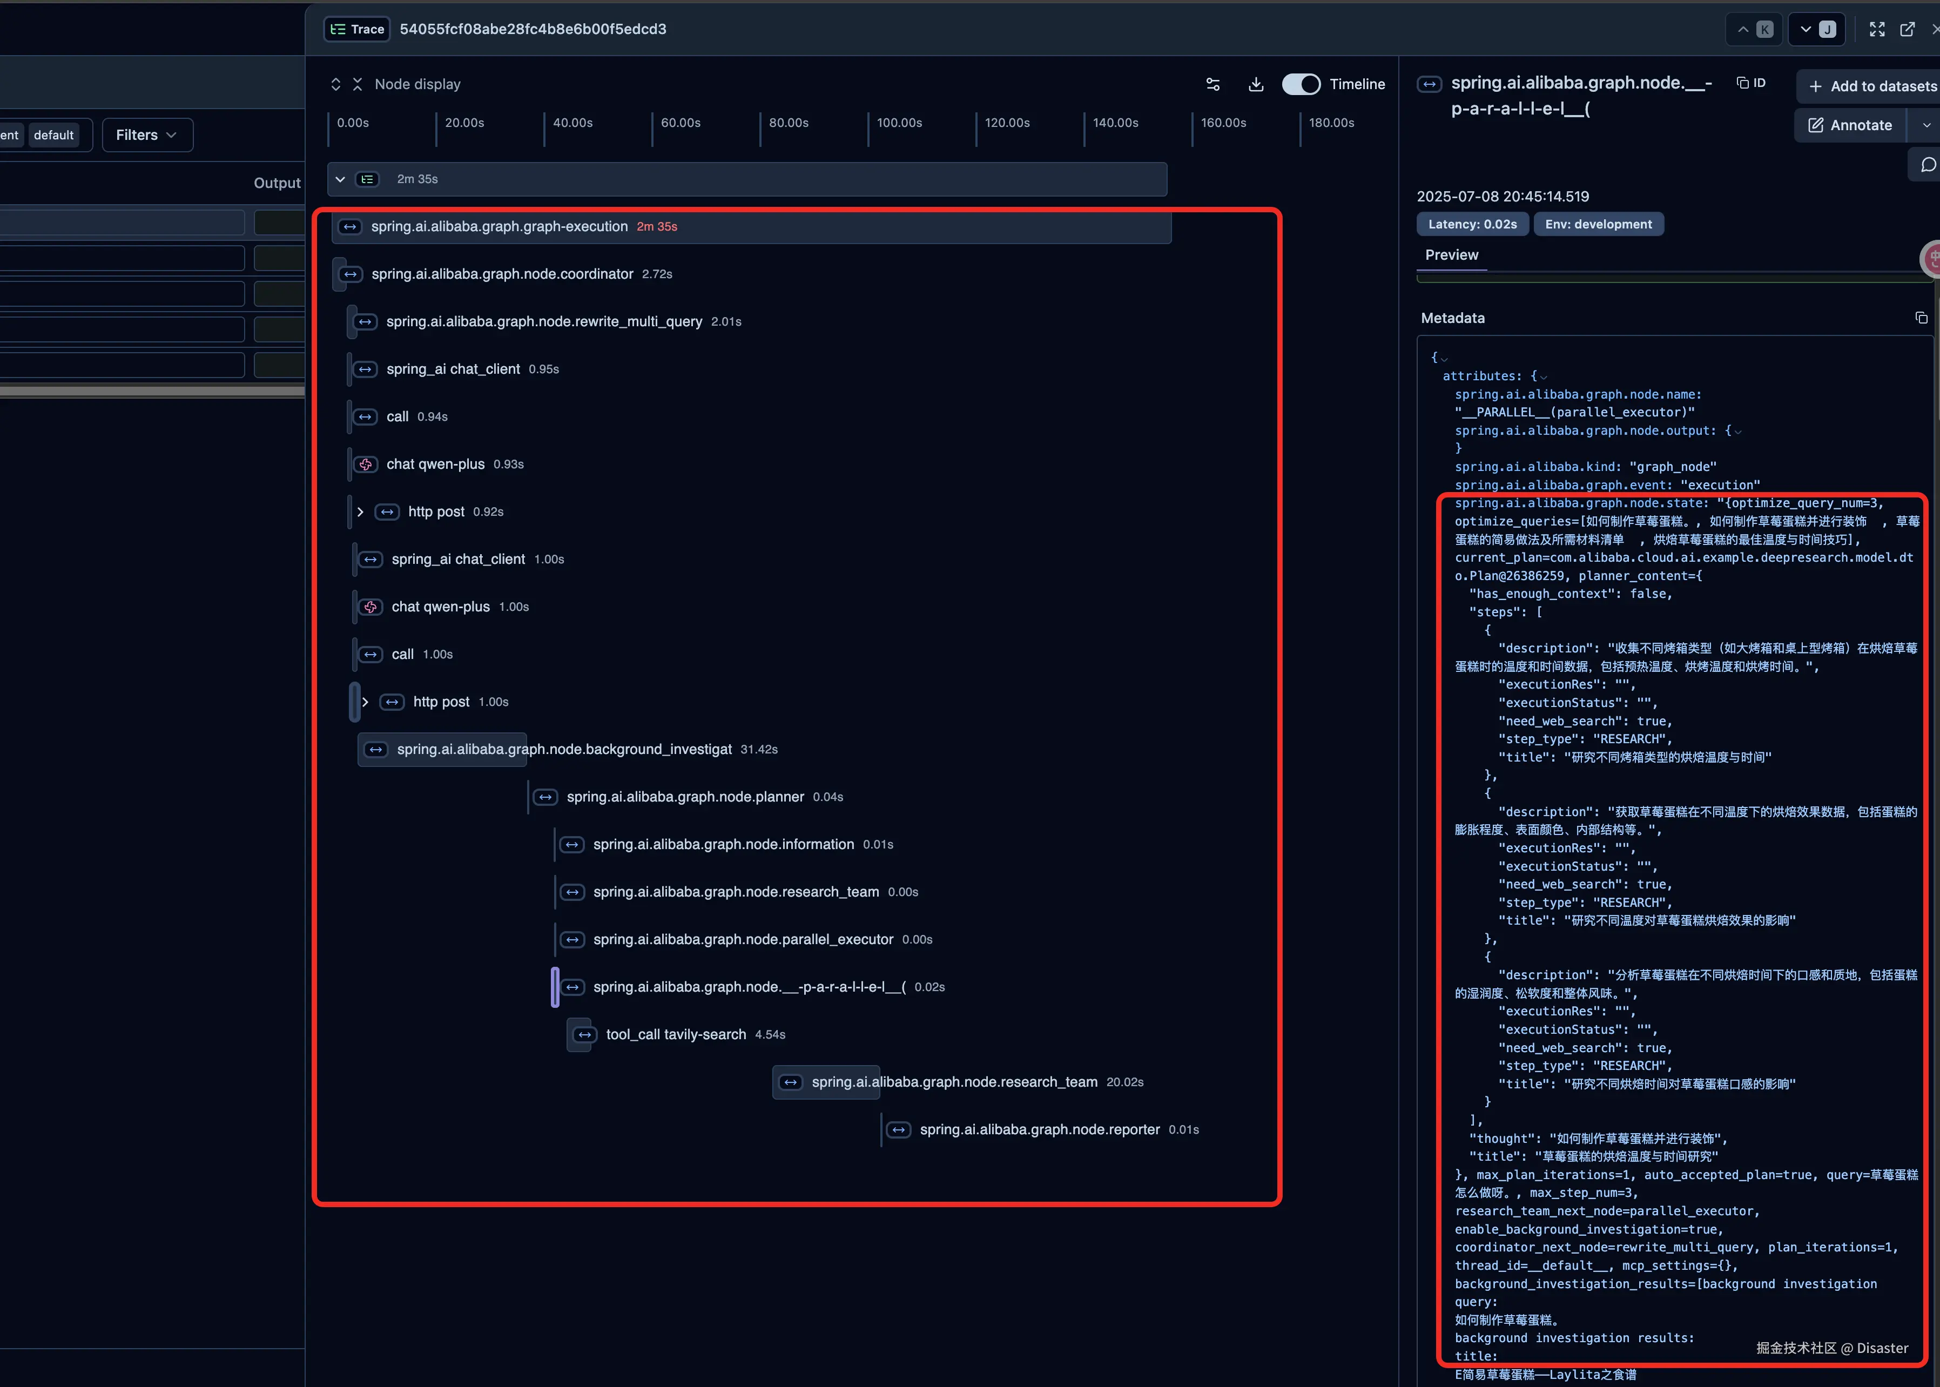Open the trace in a new tab icon
Screen dimensions: 1940x1387
pyautogui.click(x=1907, y=29)
